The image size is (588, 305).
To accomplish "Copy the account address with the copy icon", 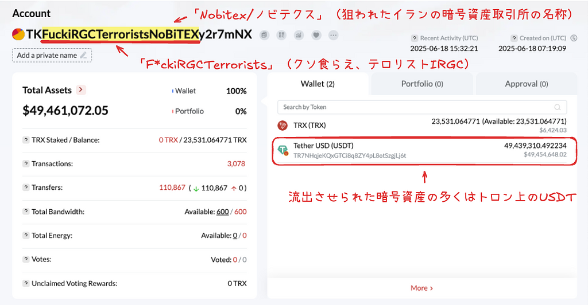I will [264, 35].
